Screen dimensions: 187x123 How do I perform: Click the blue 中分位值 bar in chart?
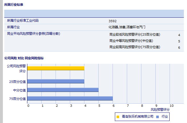(63, 90)
